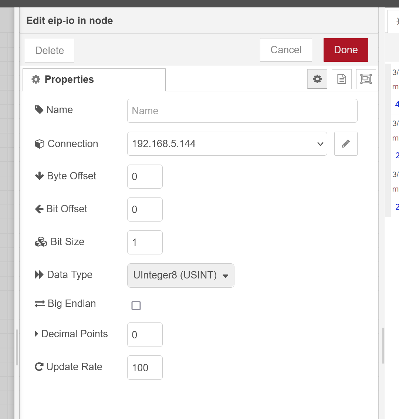Click the Update Rate refresh icon

tap(39, 366)
